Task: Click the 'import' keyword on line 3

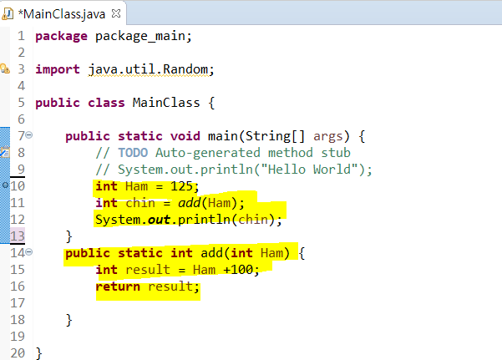Action: click(x=58, y=69)
